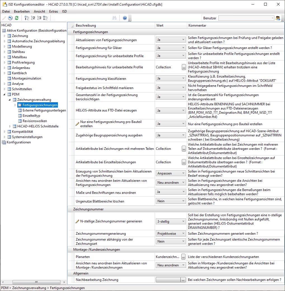Click the Zeichnungsnummer section header
The height and width of the screenshot is (291, 285).
click(x=176, y=209)
